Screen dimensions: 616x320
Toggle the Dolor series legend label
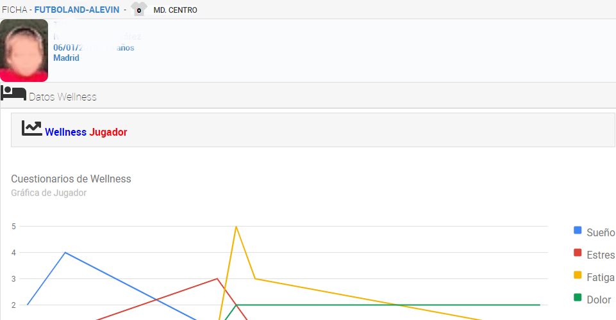coord(599,300)
